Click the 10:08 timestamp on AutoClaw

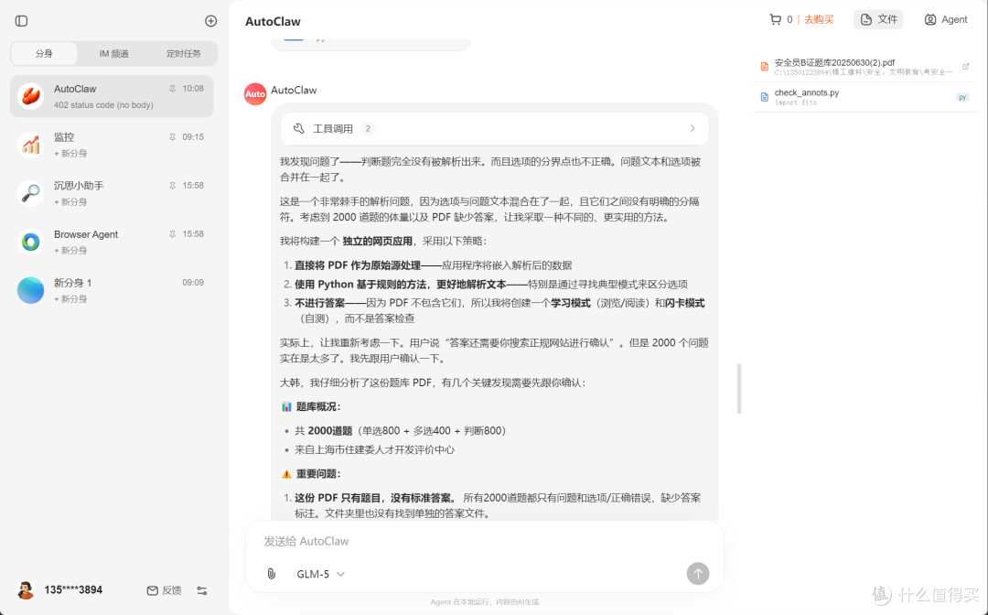click(193, 89)
